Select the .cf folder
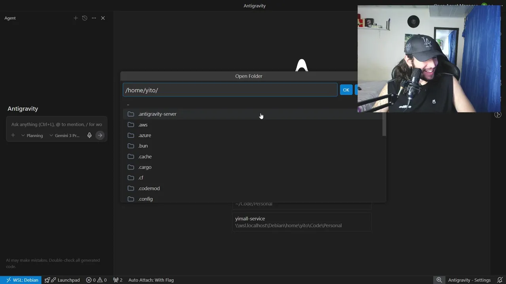The height and width of the screenshot is (284, 506). pos(253,178)
